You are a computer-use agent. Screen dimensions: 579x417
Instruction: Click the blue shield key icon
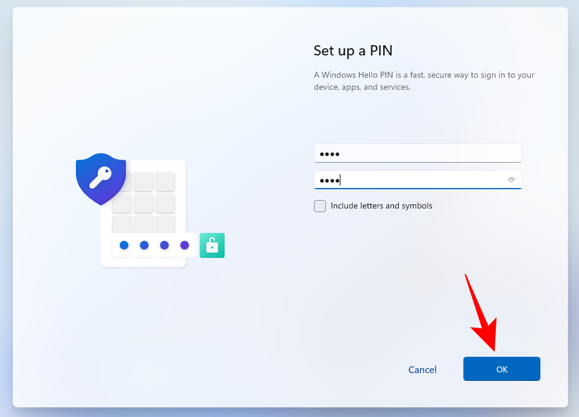click(x=101, y=179)
